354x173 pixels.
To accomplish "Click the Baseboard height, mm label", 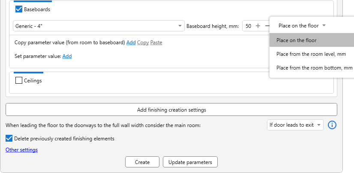I will pos(213,26).
